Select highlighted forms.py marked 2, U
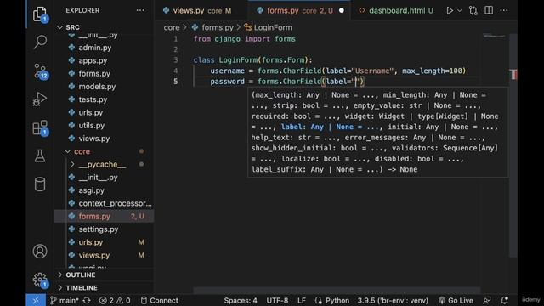 tap(104, 216)
